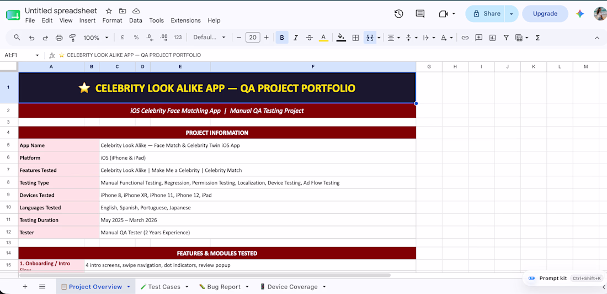Expand merge cells type dropdown arrow

click(x=379, y=38)
